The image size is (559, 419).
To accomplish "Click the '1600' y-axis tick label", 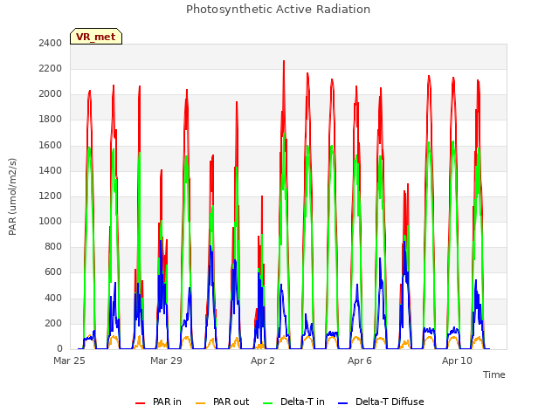I will tap(51, 146).
